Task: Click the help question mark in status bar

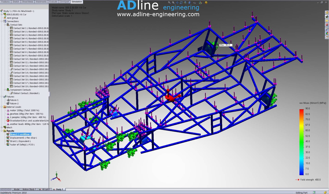Action: [314, 192]
